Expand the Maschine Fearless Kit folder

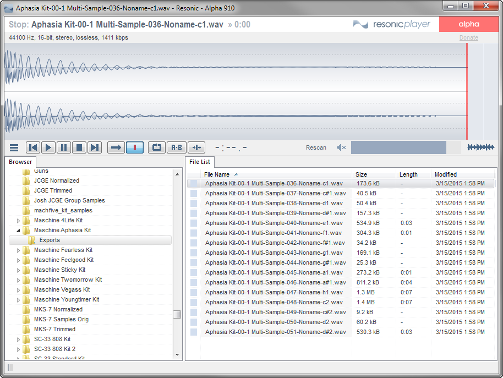(x=18, y=250)
